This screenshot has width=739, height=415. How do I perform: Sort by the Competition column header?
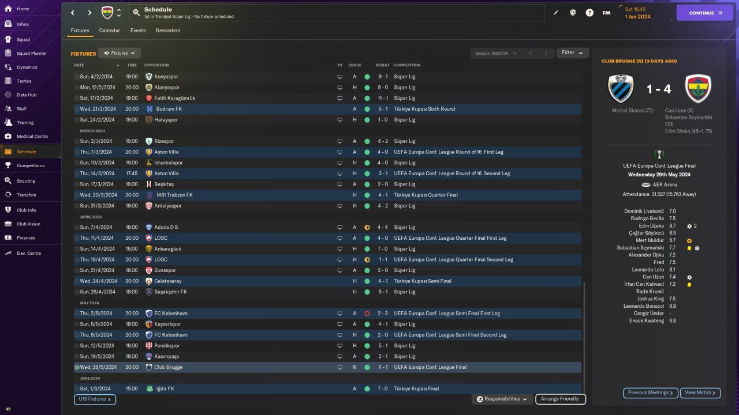point(407,65)
